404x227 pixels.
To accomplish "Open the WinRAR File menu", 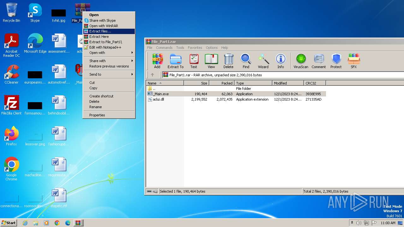I will coord(150,48).
